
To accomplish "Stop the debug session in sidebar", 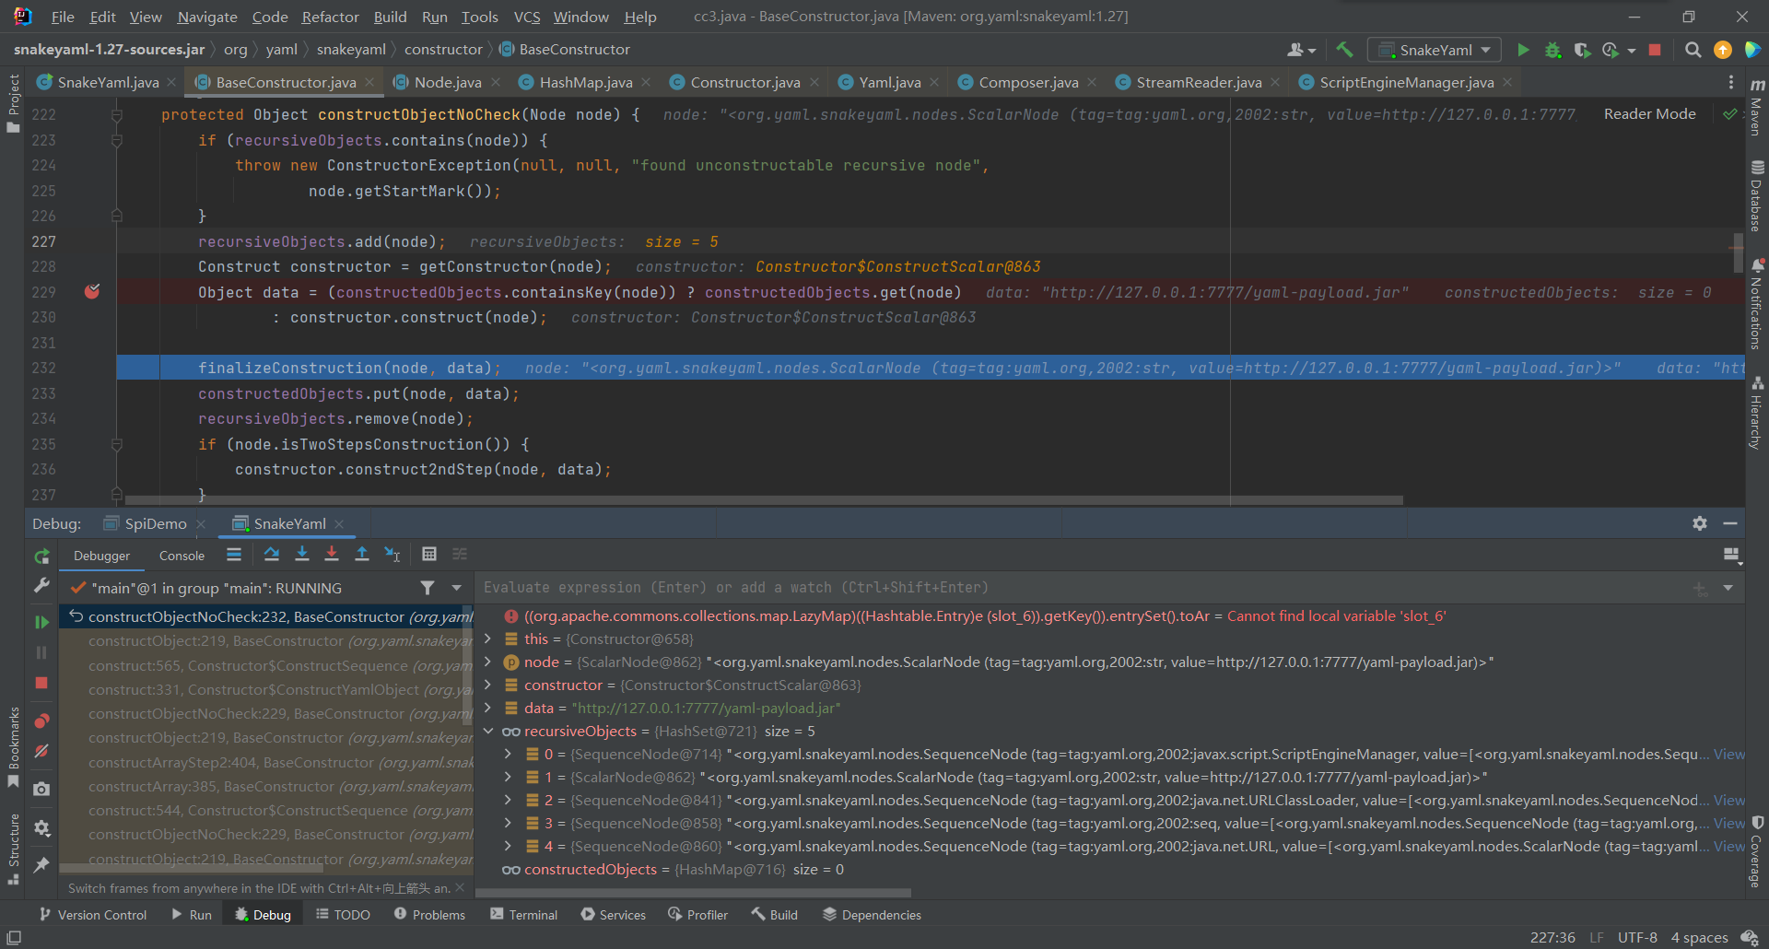I will [41, 683].
